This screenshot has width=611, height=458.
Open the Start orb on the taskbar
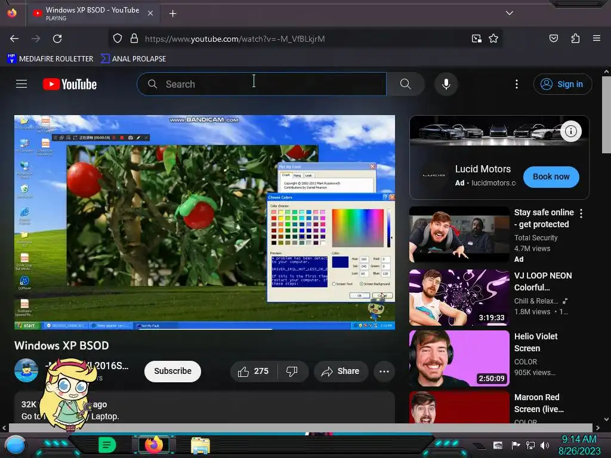point(16,445)
